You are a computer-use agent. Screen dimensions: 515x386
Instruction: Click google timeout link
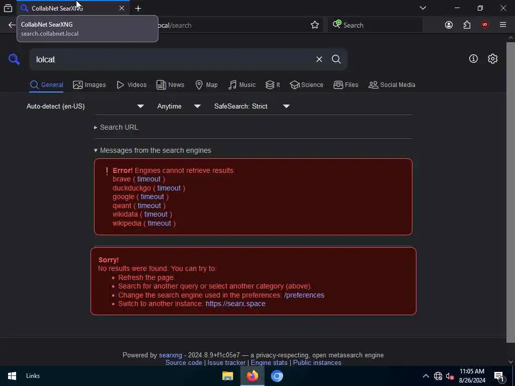pos(152,197)
